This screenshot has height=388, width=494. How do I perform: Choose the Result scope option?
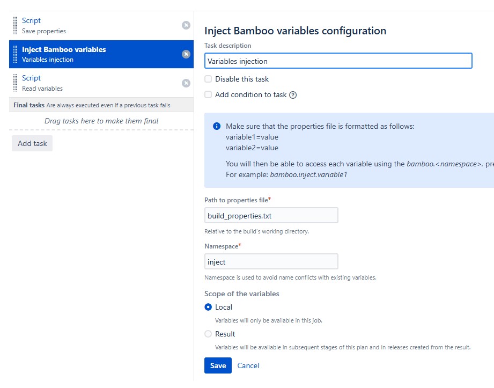[x=208, y=334]
